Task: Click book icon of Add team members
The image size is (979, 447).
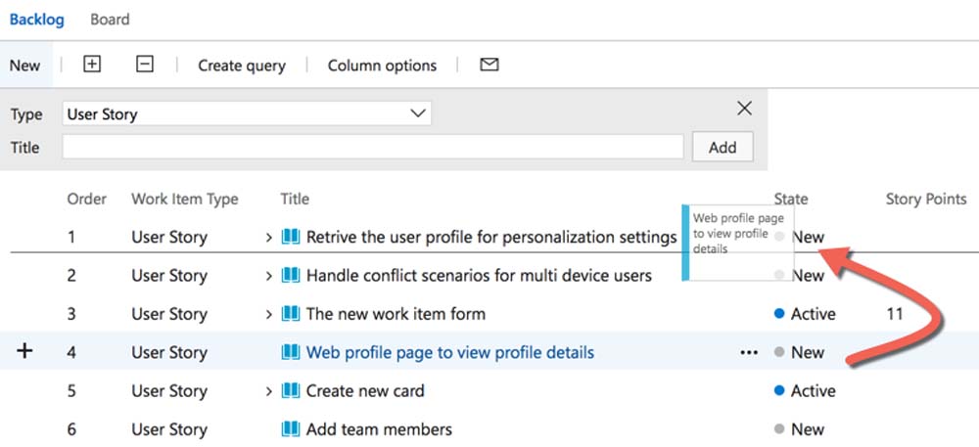Action: [x=291, y=428]
